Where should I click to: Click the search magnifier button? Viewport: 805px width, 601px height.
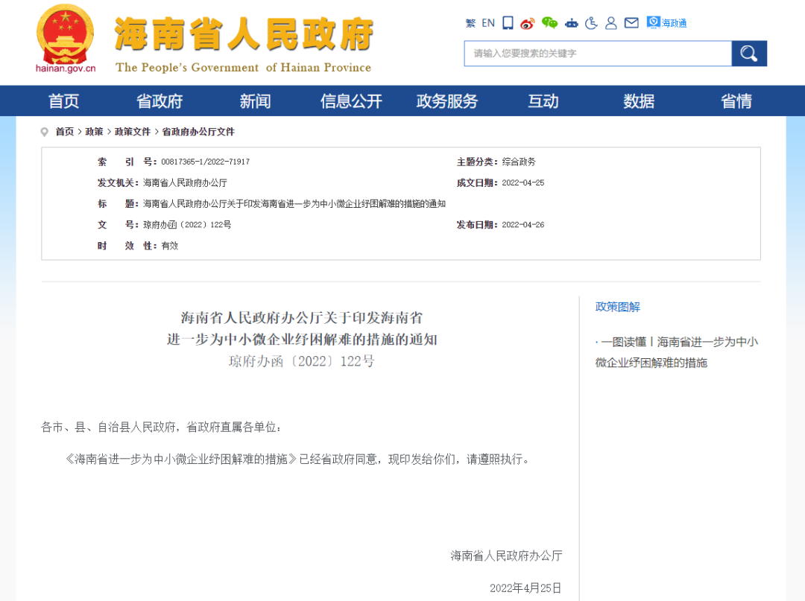(x=748, y=53)
